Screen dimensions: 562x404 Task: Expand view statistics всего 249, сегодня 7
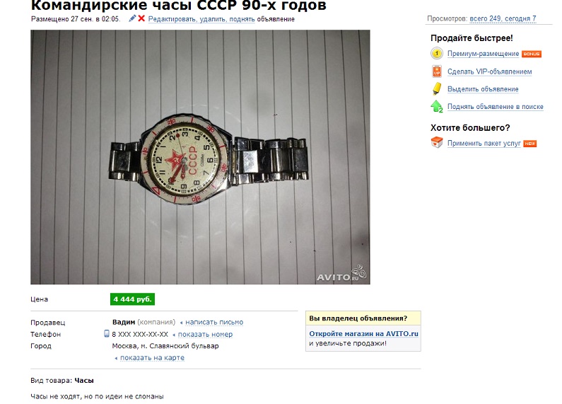503,18
